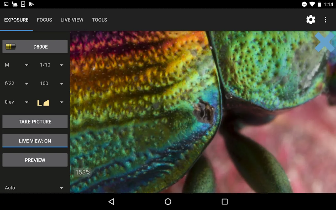Open the 1/10 shutter speed dropdown
336x210 pixels.
(x=51, y=65)
